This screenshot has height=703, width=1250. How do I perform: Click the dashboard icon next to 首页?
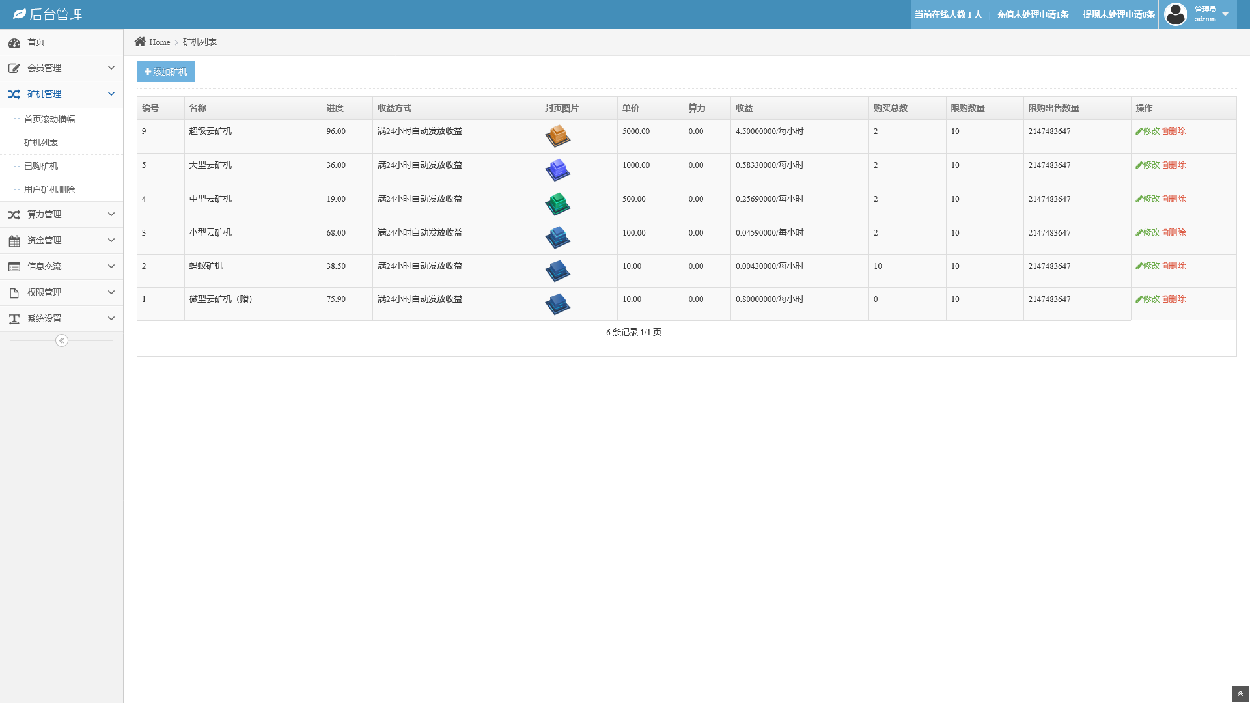pyautogui.click(x=14, y=43)
